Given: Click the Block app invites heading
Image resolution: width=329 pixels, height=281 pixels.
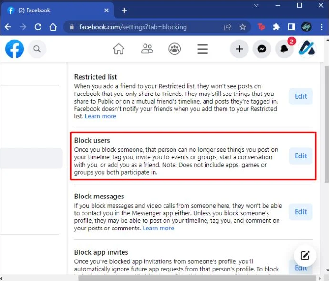Looking at the screenshot, I should tap(101, 252).
